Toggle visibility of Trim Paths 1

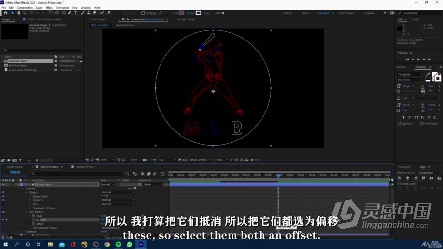point(3,212)
